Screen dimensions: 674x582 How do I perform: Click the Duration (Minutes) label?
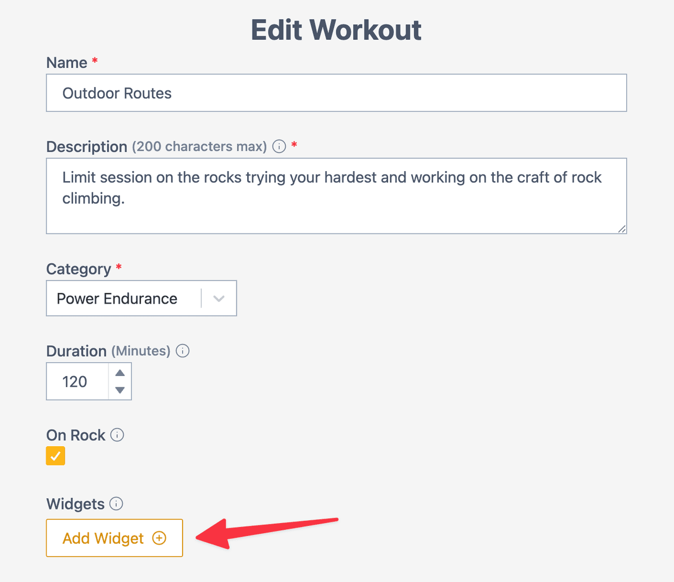click(108, 351)
